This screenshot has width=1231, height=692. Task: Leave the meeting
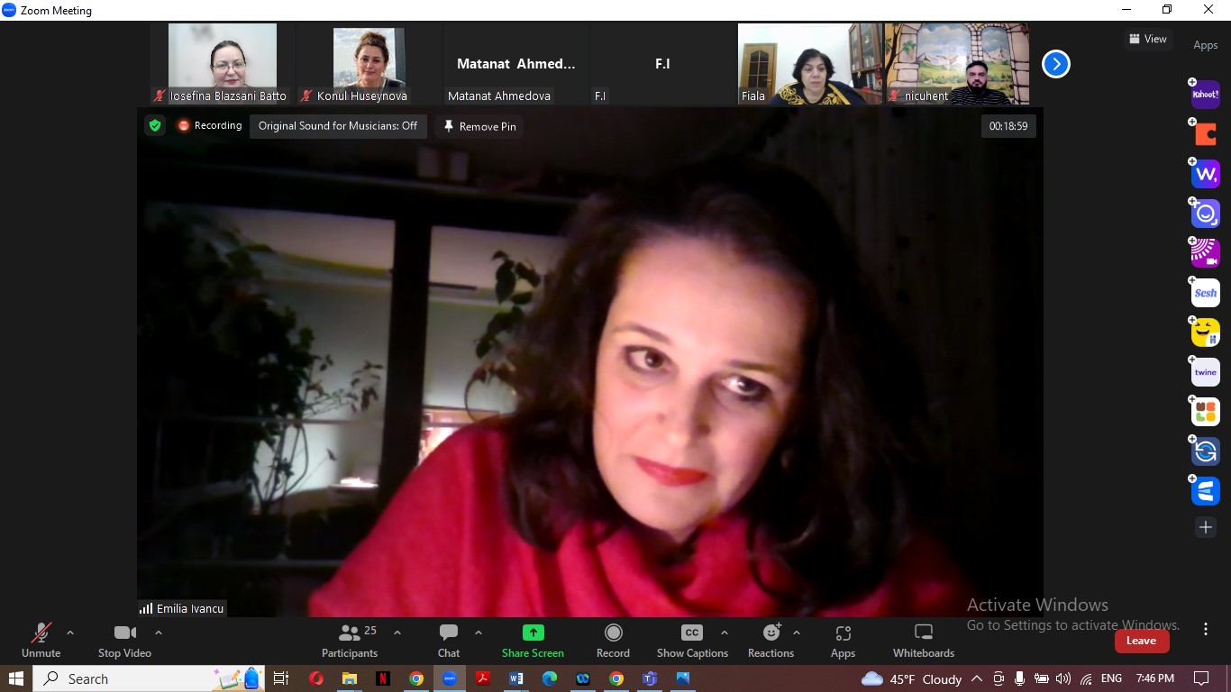coord(1142,641)
